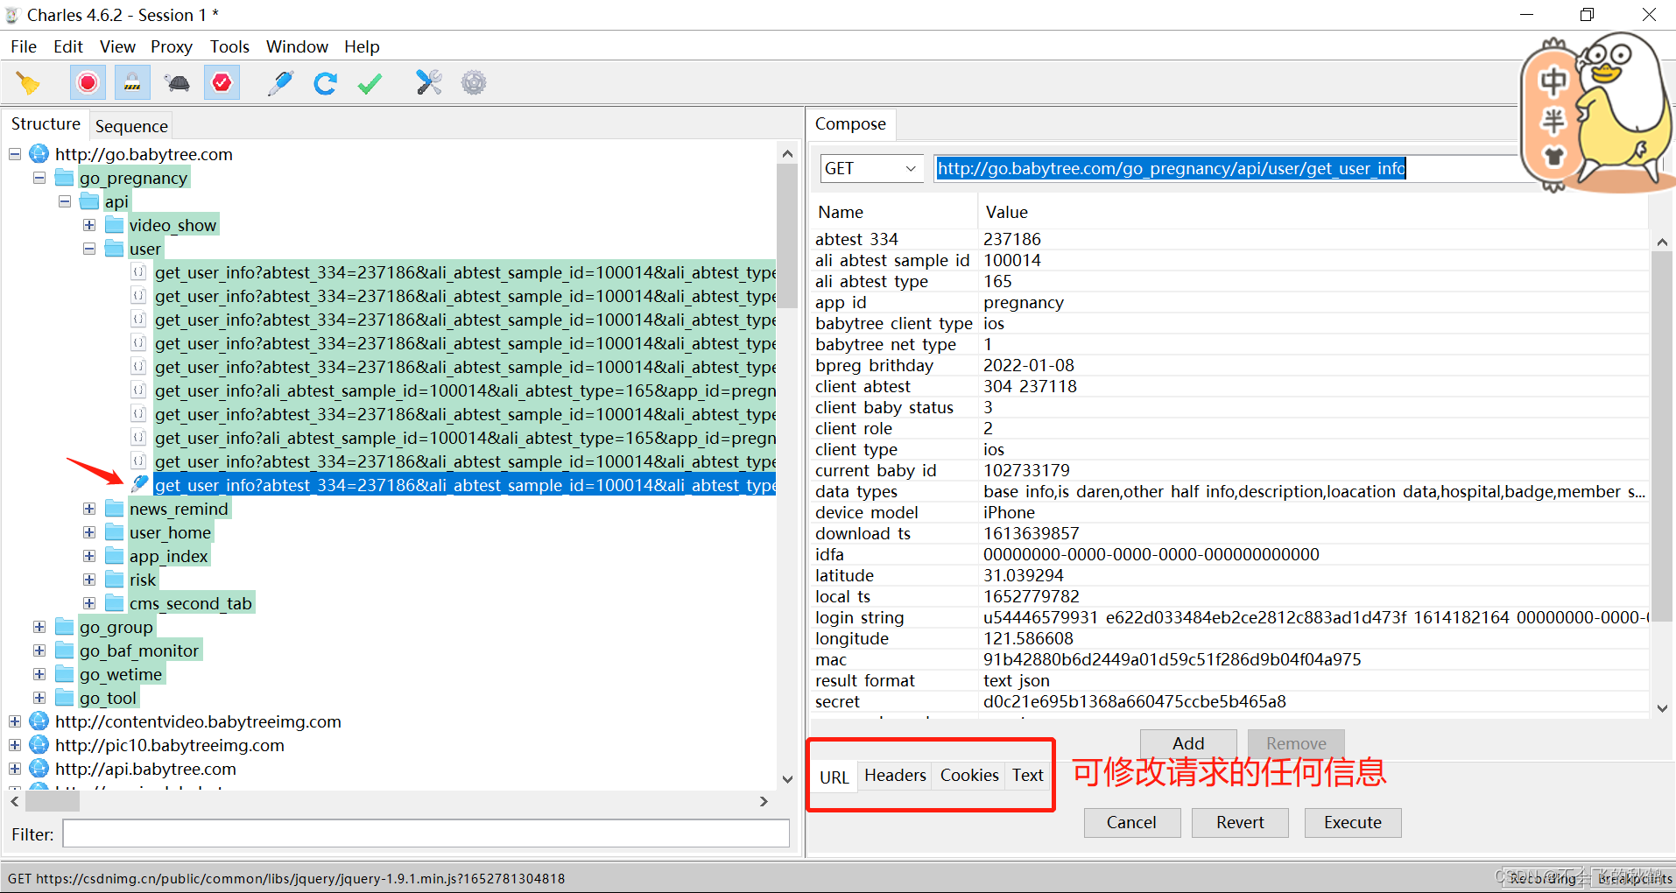
Task: Expand go_tool folder
Action: point(39,698)
